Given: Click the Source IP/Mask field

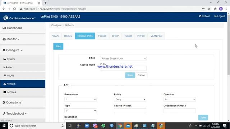Looking at the screenshot, I should click(x=130, y=111).
